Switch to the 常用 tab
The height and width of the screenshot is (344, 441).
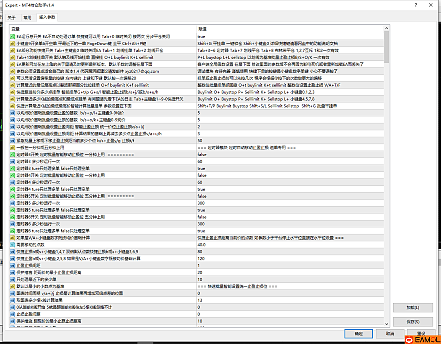pyautogui.click(x=27, y=18)
